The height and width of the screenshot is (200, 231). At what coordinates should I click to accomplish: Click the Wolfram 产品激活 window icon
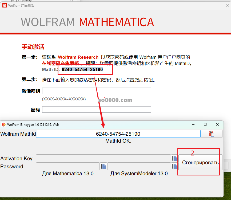pos(4,5)
